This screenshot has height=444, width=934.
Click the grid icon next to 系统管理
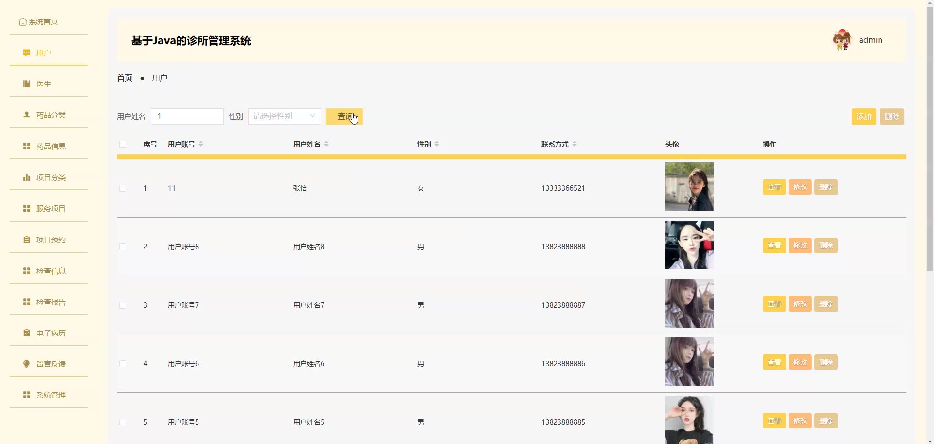(x=27, y=395)
